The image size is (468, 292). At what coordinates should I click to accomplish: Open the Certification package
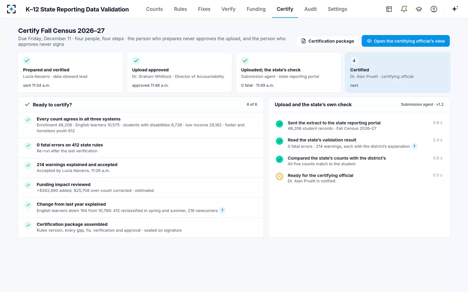328,41
